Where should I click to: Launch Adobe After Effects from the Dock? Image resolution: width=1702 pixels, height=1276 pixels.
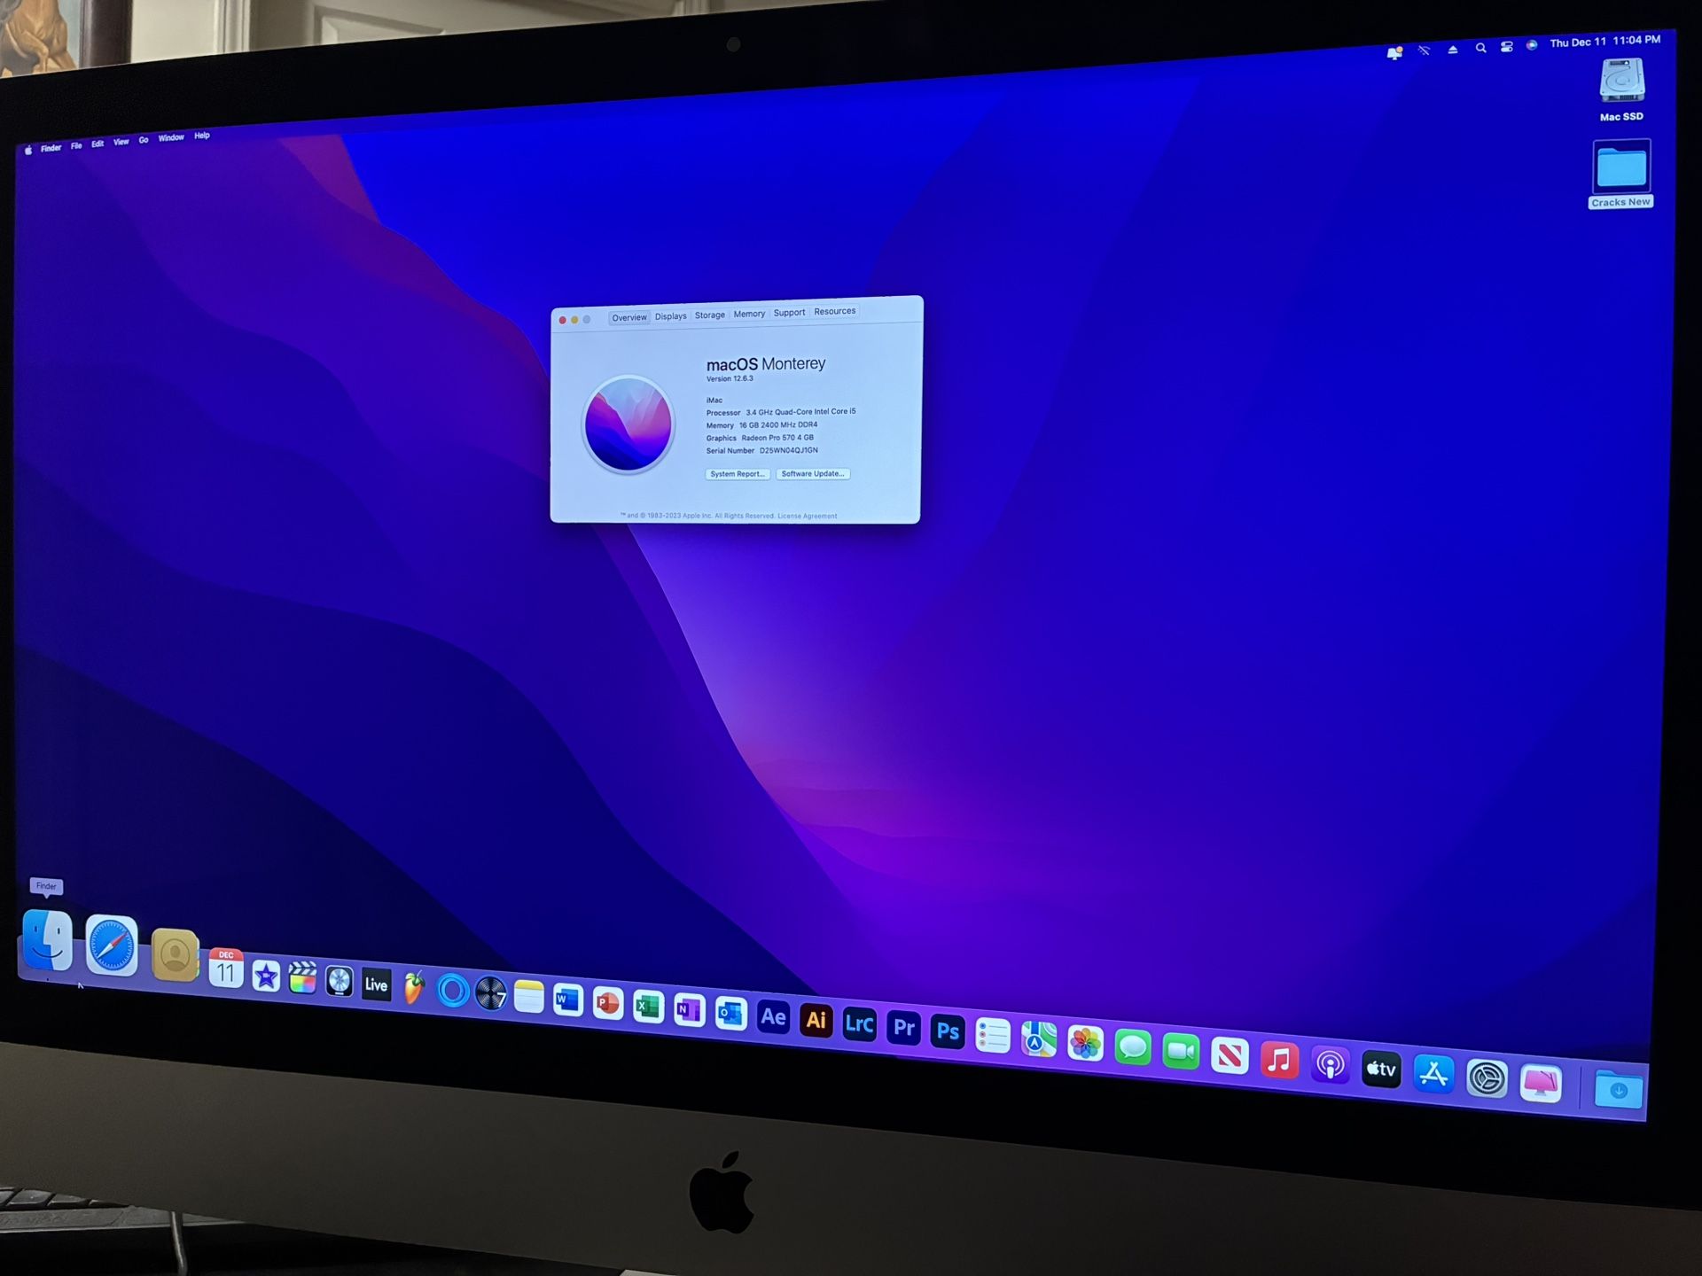coord(773,1017)
